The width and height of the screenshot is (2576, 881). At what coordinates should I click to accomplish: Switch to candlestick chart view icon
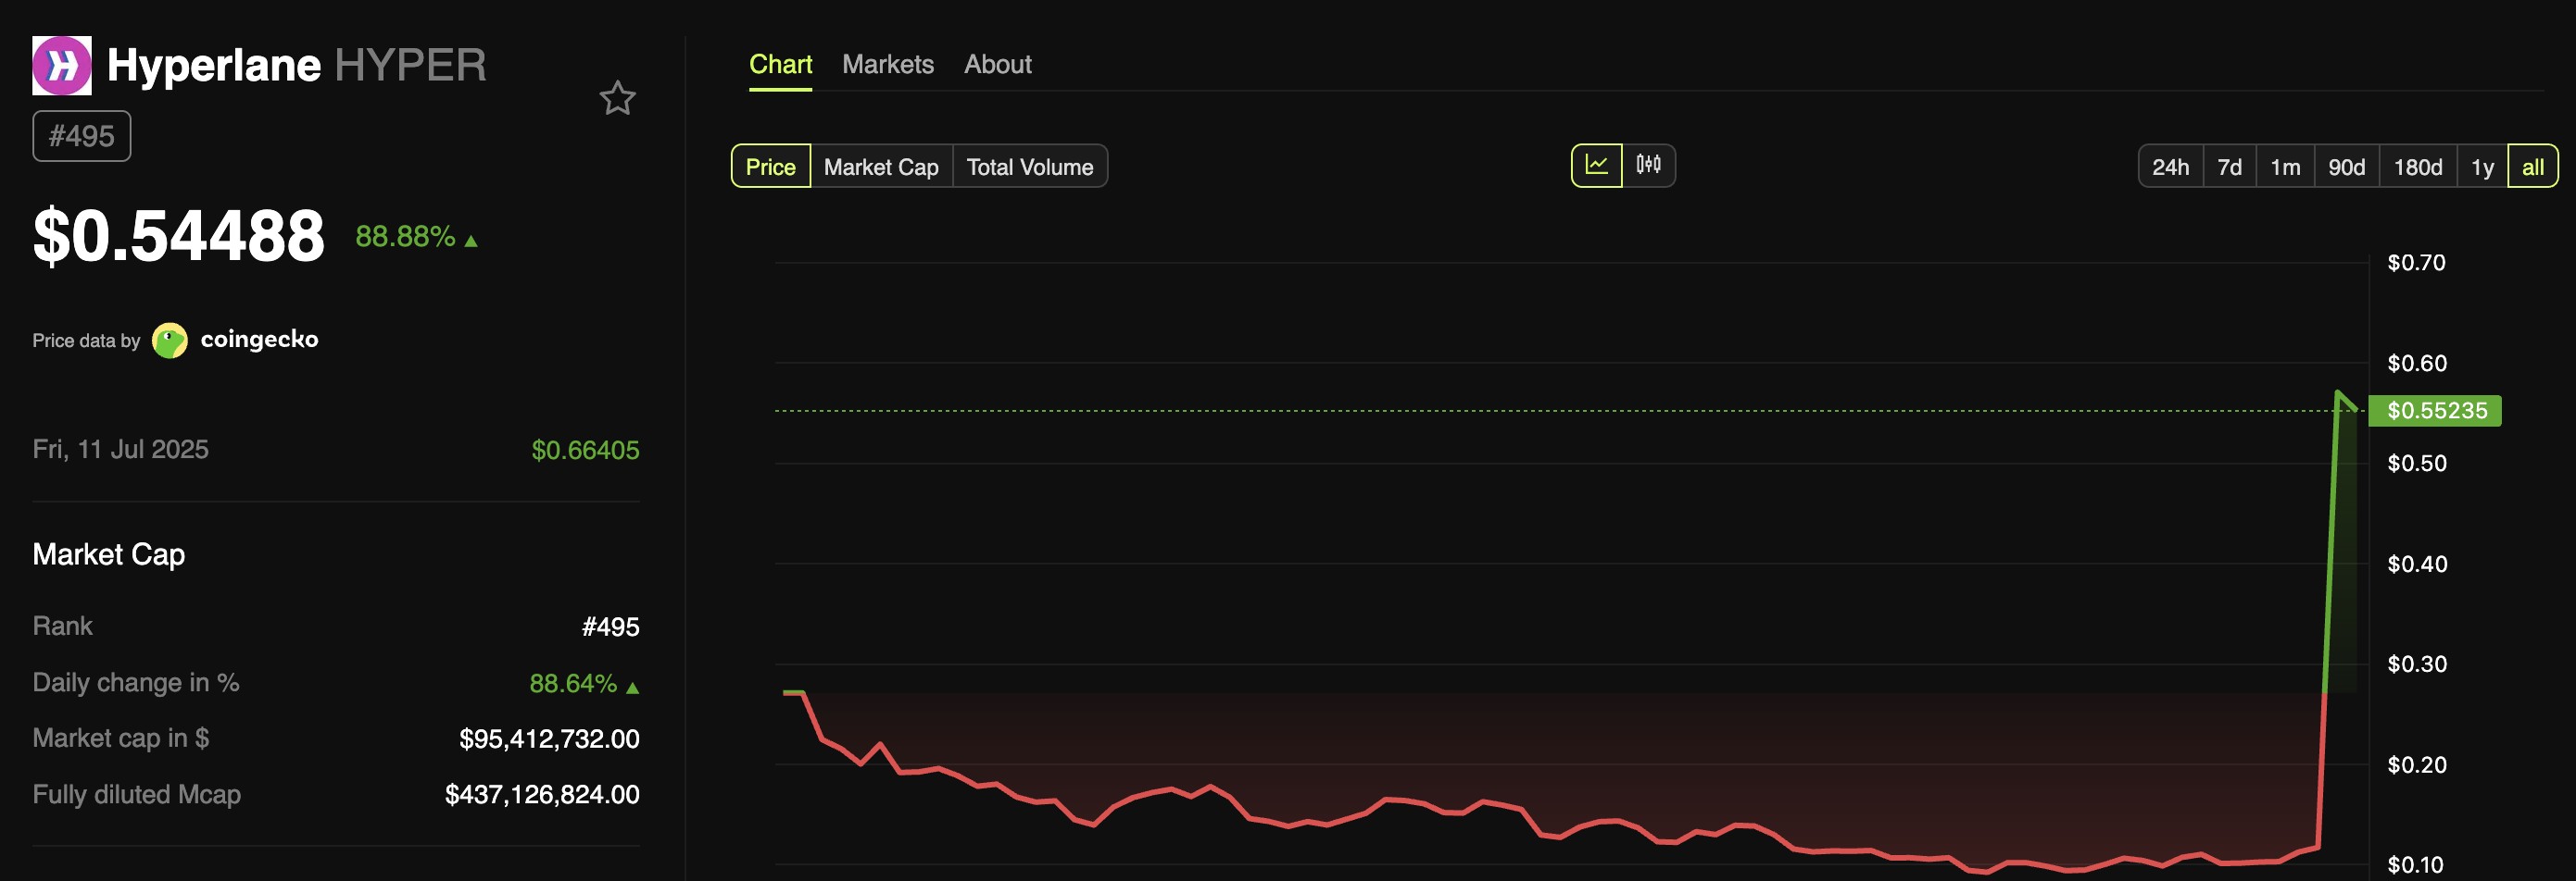click(1648, 165)
